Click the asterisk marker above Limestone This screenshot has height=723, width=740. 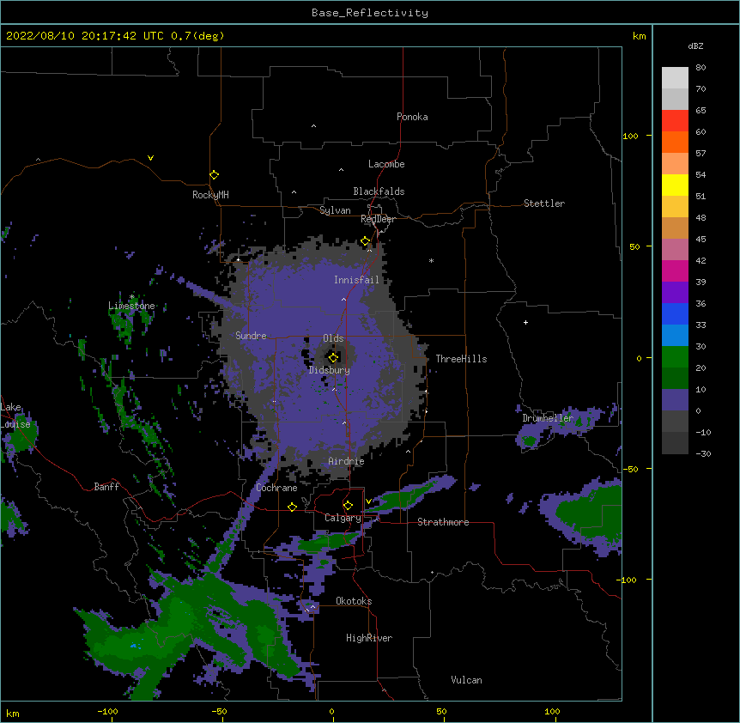tap(132, 296)
